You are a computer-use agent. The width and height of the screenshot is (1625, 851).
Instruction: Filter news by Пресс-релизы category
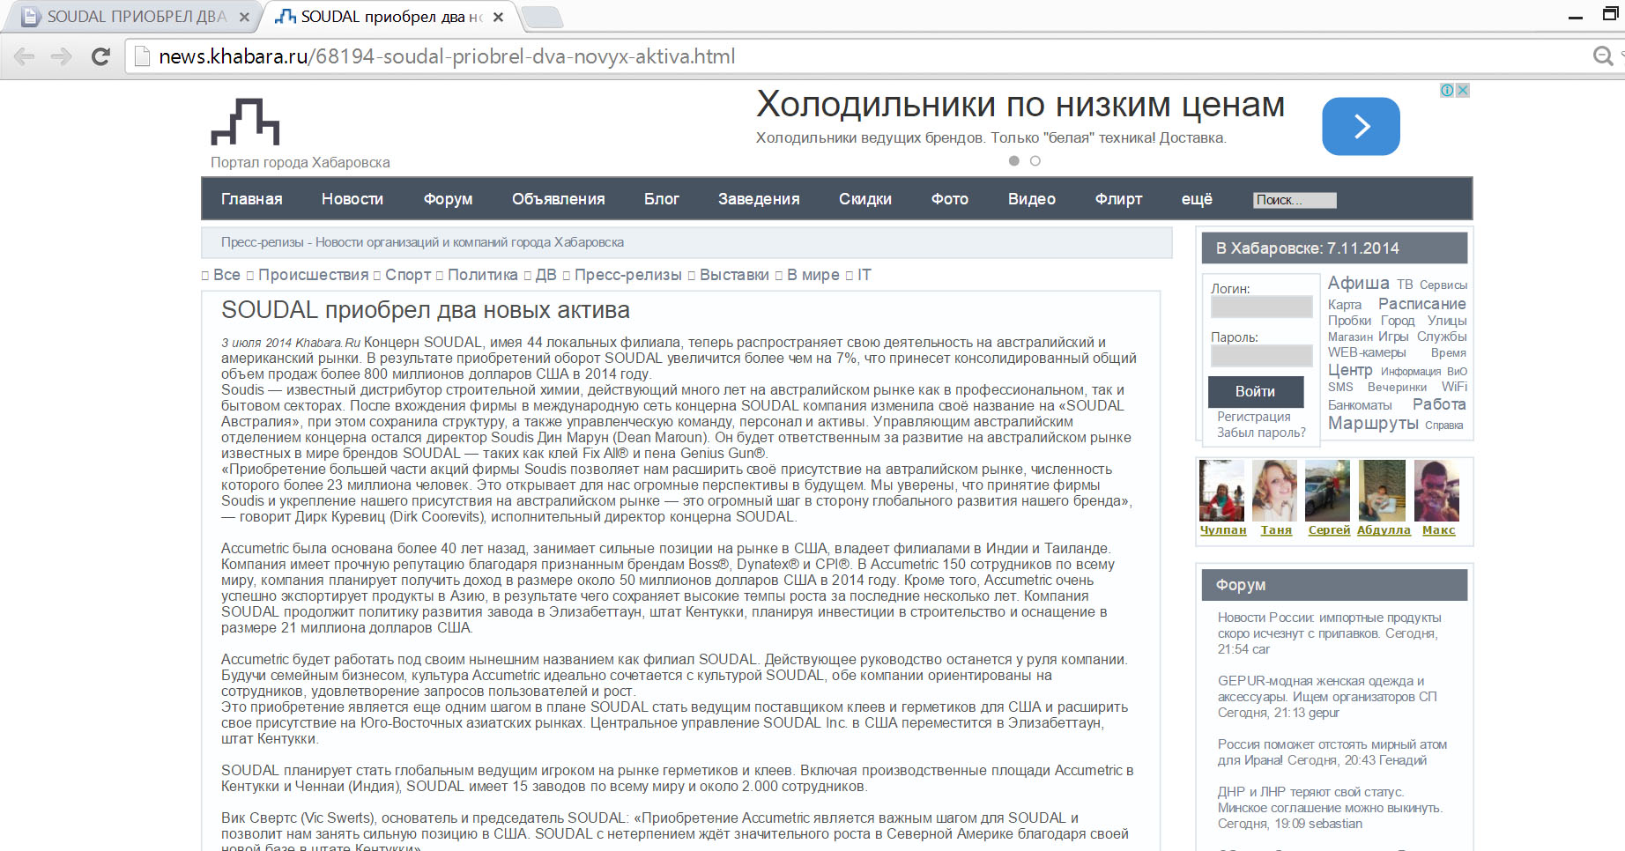tap(628, 275)
